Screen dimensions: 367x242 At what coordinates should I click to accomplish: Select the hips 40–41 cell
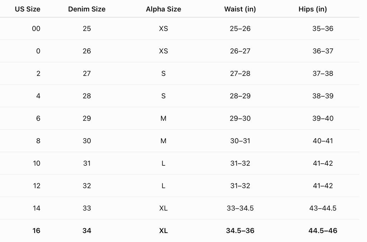pyautogui.click(x=323, y=141)
